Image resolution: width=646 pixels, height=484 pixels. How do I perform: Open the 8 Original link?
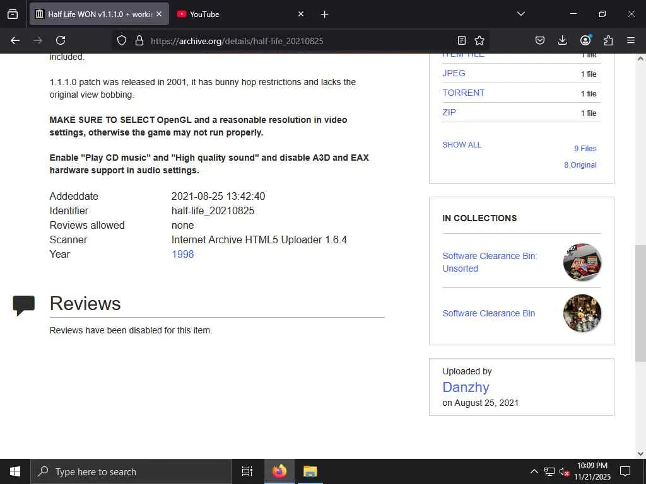tap(580, 165)
